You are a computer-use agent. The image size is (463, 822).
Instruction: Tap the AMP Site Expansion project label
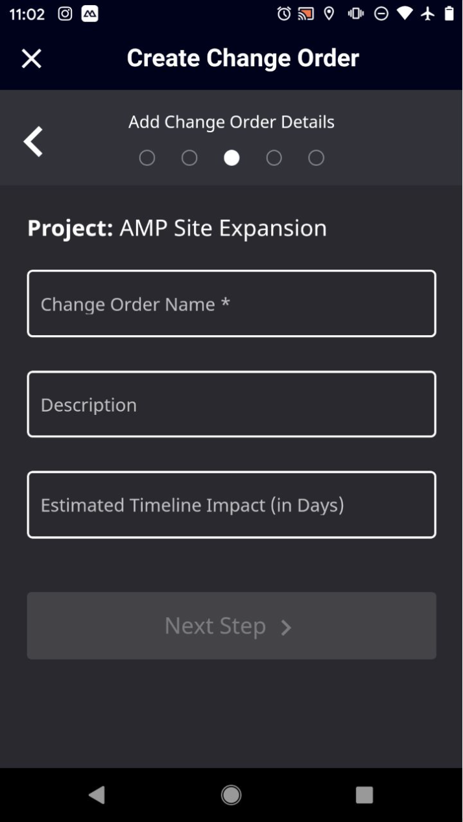pos(223,228)
